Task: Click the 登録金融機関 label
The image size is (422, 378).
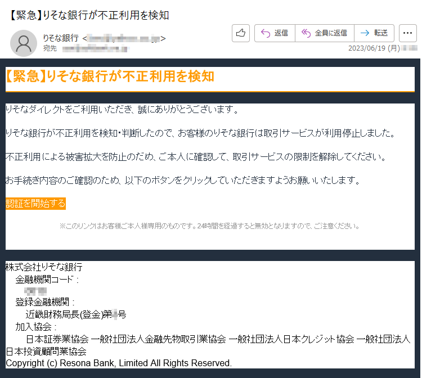Action: pyautogui.click(x=45, y=302)
